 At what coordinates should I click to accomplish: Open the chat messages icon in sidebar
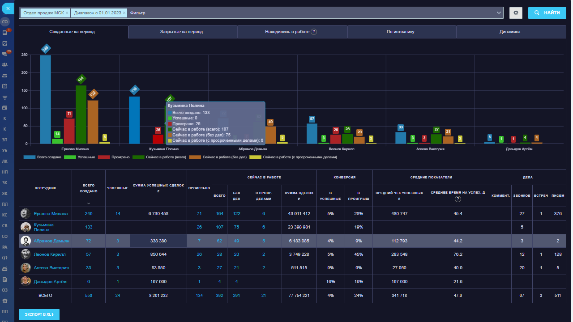(5, 54)
